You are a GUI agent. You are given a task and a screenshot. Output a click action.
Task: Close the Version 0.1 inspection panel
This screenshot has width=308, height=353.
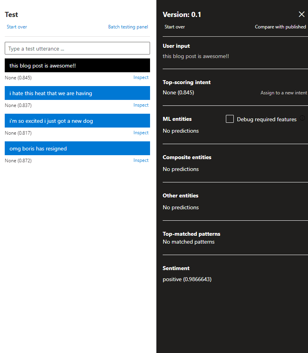[x=301, y=14]
